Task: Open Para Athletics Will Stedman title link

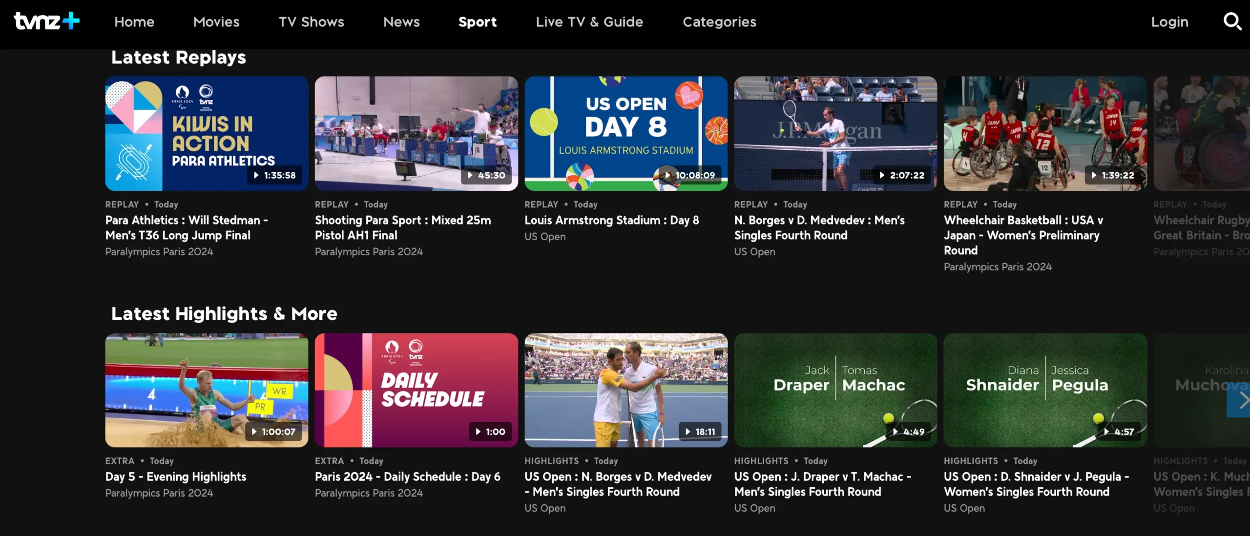Action: click(x=187, y=227)
